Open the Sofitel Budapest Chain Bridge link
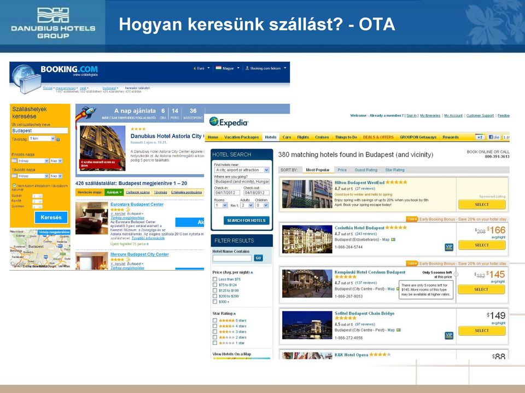Viewport: 525px width, 393px height. pyautogui.click(x=364, y=313)
